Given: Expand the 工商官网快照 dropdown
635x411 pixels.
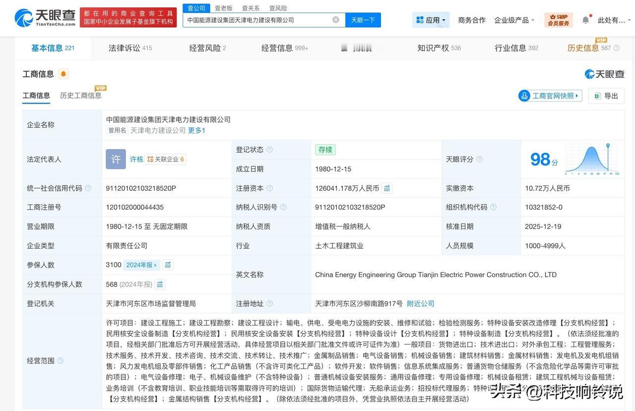Looking at the screenshot, I should pyautogui.click(x=550, y=96).
